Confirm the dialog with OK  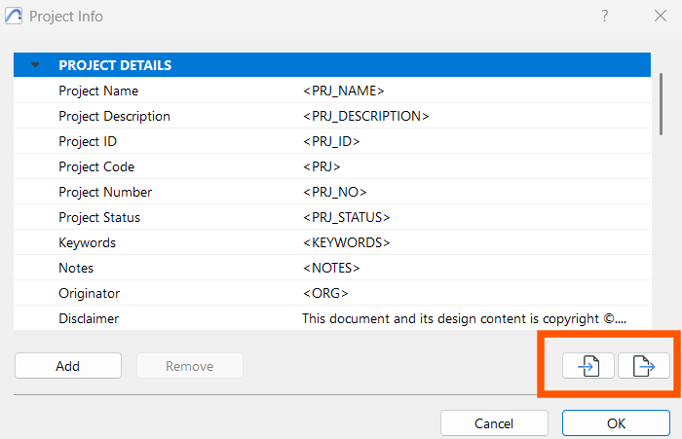pyautogui.click(x=616, y=422)
